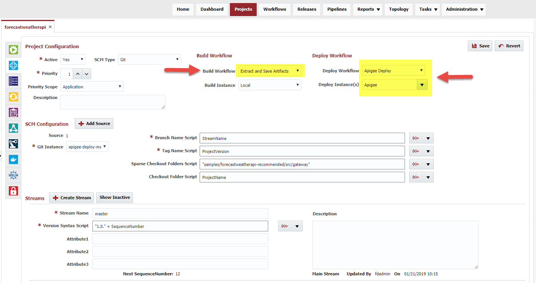The height and width of the screenshot is (283, 536).
Task: Close the forecastweatherapi tab
Action: click(x=50, y=27)
